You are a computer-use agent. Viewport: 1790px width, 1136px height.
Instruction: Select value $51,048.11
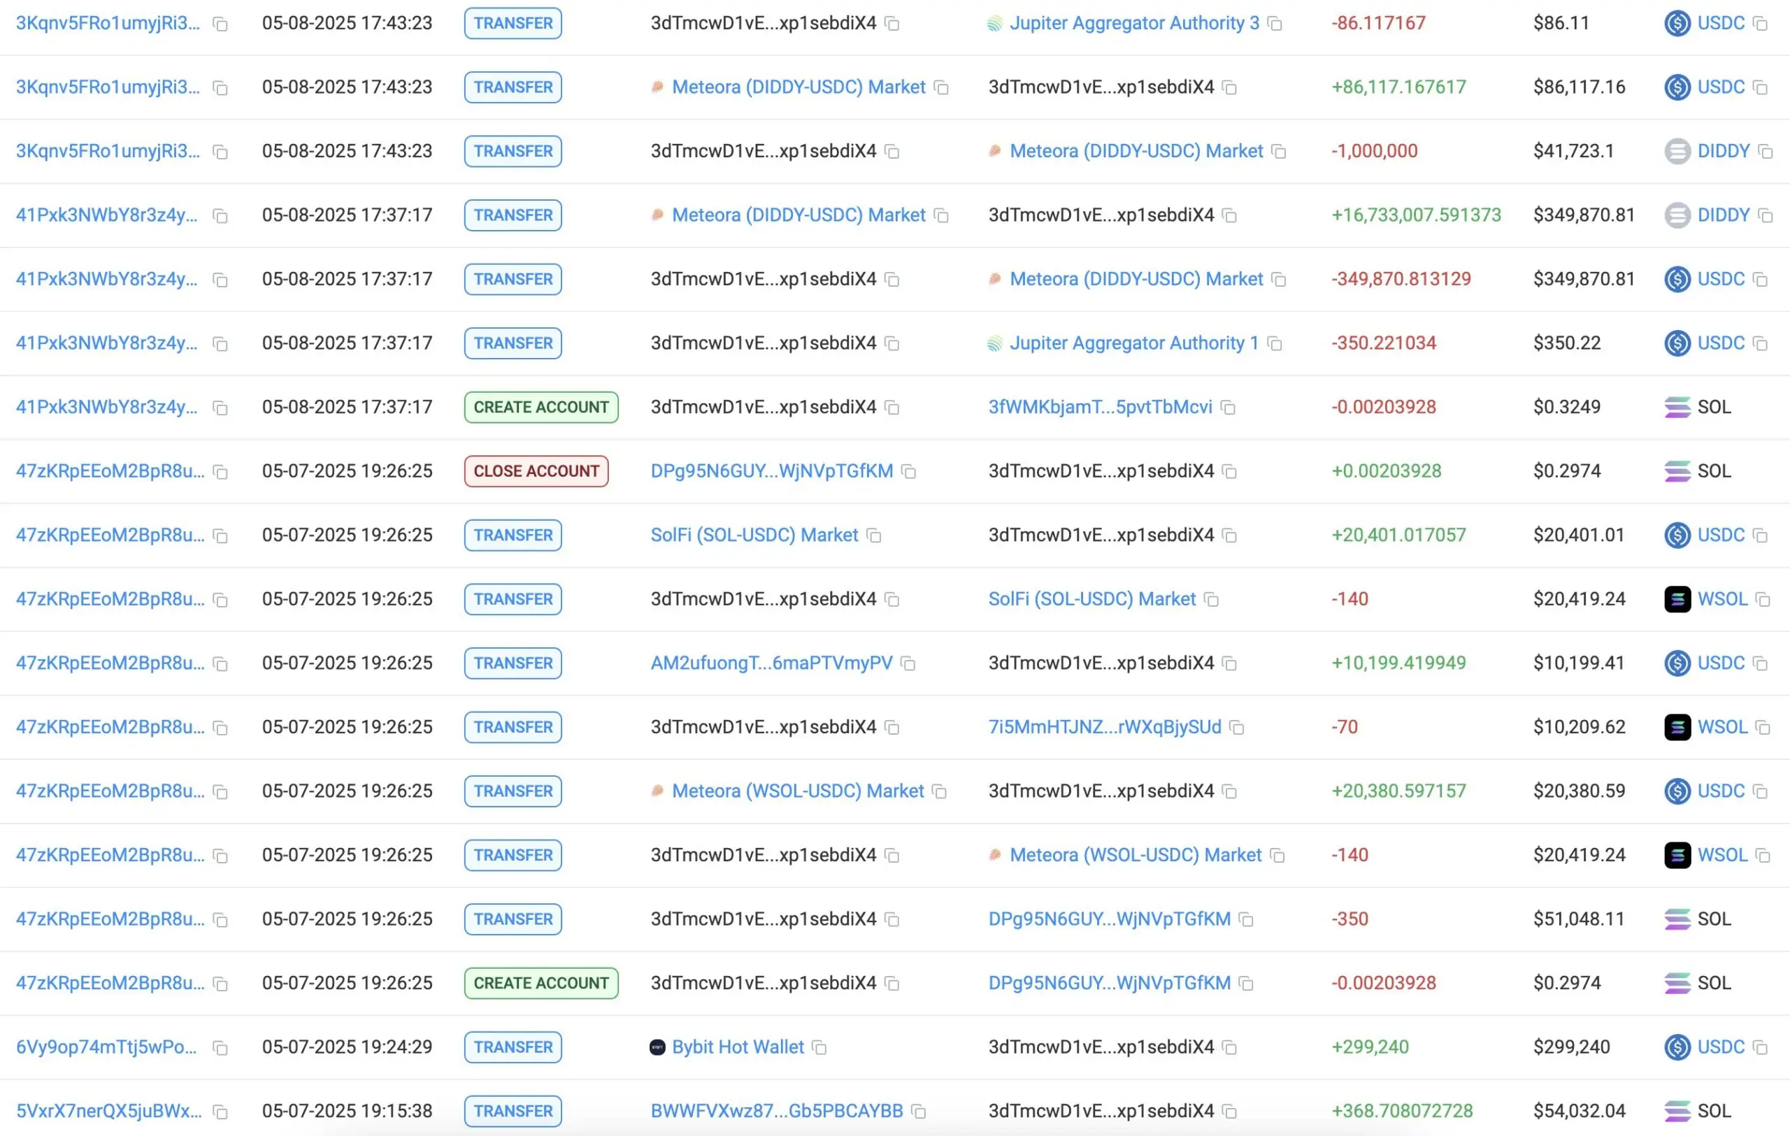point(1578,919)
